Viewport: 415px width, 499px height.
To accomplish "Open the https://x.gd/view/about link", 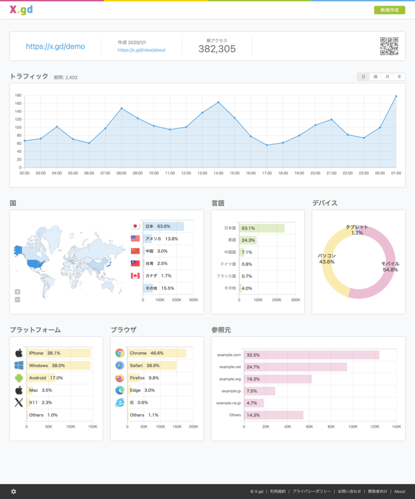I will pyautogui.click(x=141, y=50).
